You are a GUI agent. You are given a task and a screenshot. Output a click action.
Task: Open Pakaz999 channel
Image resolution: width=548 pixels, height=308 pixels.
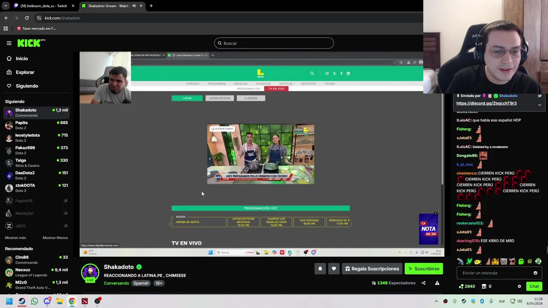[36, 150]
